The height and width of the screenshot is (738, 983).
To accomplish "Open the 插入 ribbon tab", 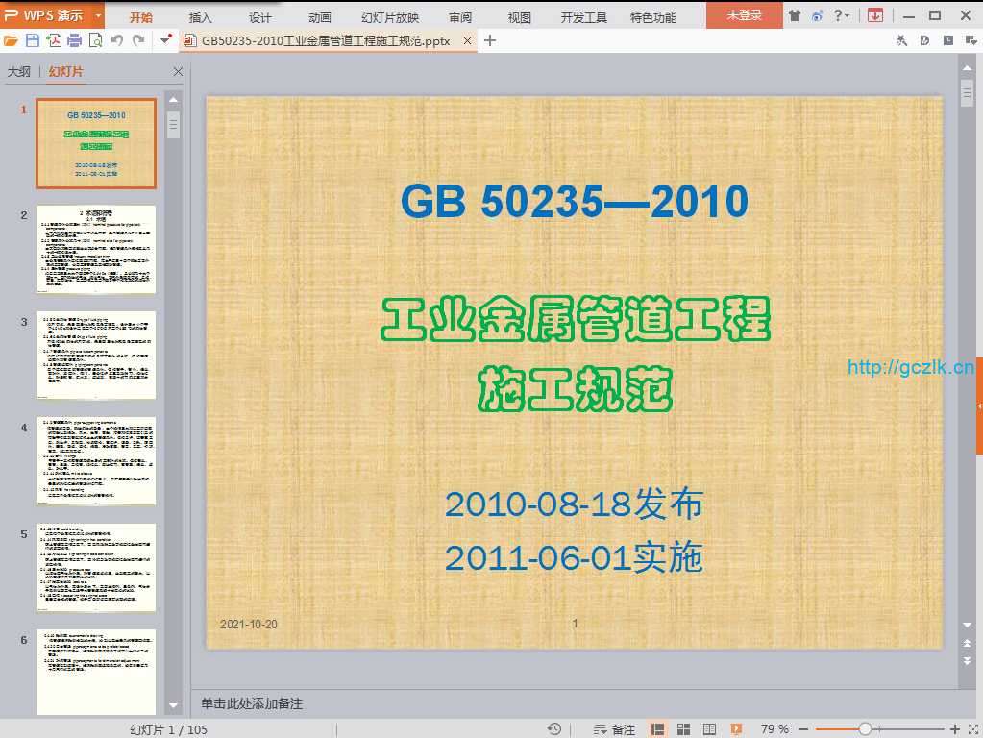I will pos(201,17).
